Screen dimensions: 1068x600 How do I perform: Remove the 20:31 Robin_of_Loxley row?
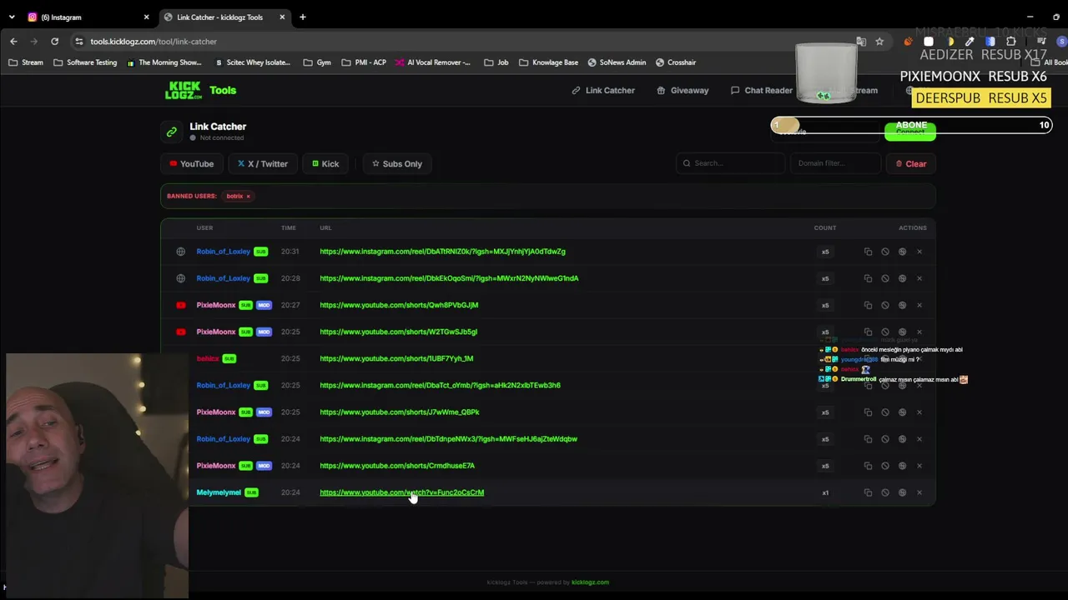click(919, 252)
